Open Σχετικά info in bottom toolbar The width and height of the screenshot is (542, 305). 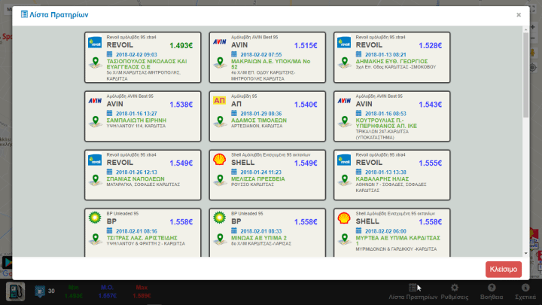(x=525, y=292)
